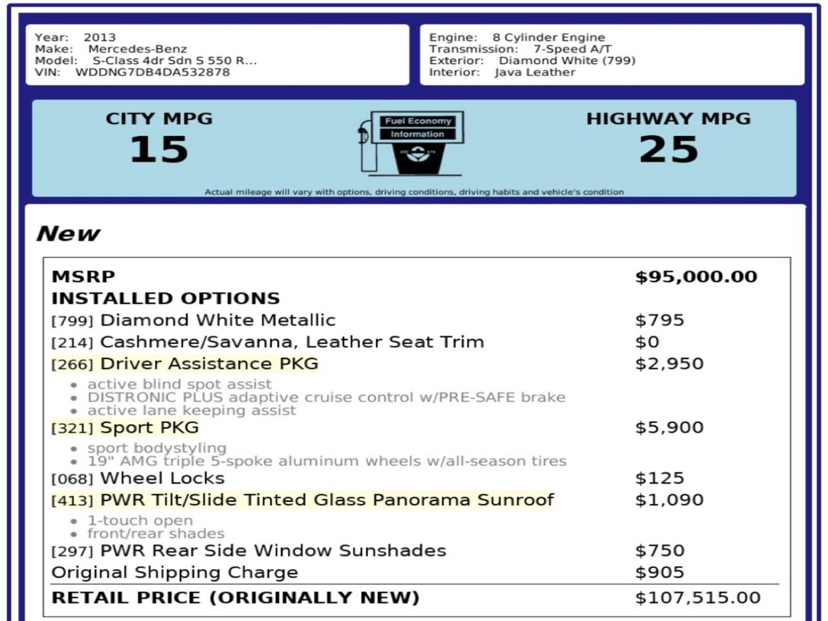Click the 19" AMG triple 5-spoke wheels bullet

pos(327,461)
